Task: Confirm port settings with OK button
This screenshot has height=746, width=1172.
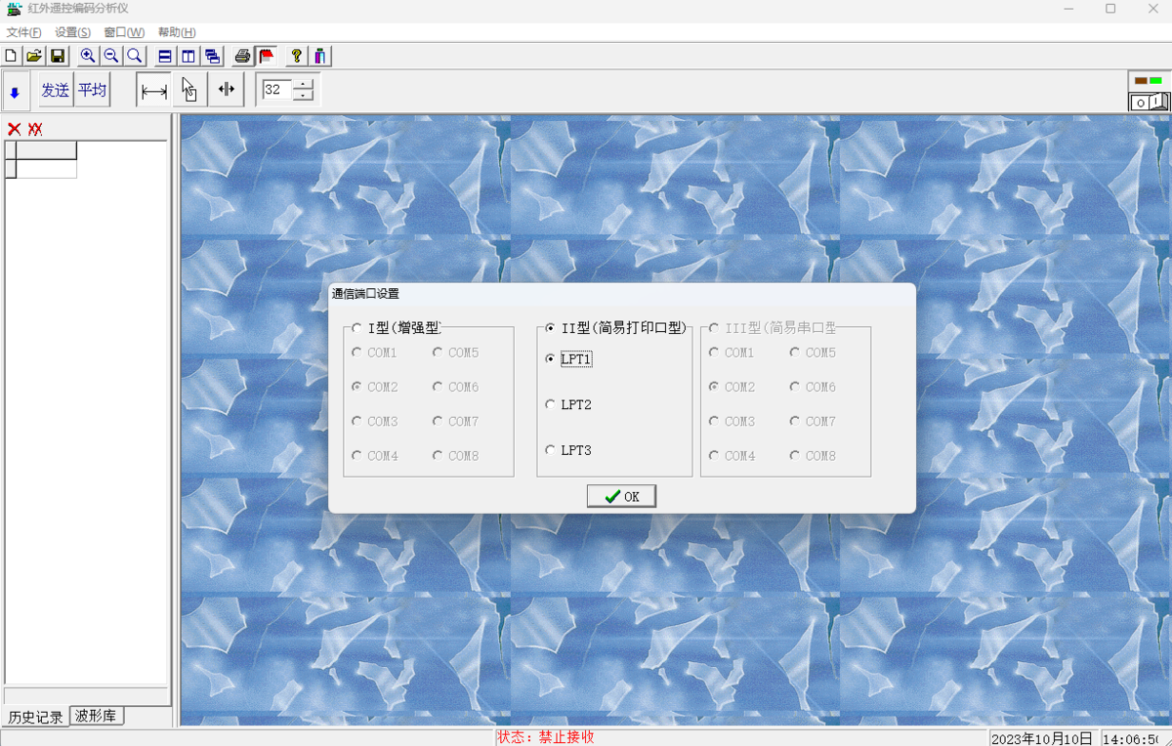Action: coord(621,496)
